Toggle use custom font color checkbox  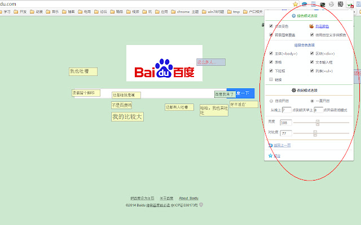(x=312, y=35)
